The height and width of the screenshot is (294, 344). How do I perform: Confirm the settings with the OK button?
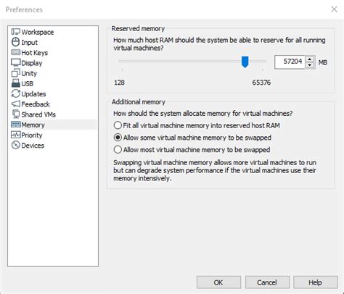pyautogui.click(x=218, y=282)
